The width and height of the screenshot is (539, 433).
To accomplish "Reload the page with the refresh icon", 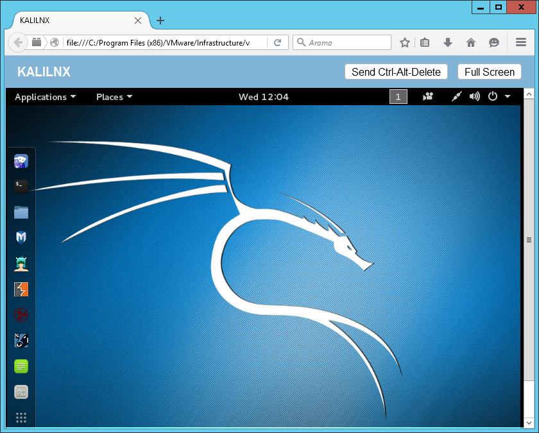I will point(277,42).
